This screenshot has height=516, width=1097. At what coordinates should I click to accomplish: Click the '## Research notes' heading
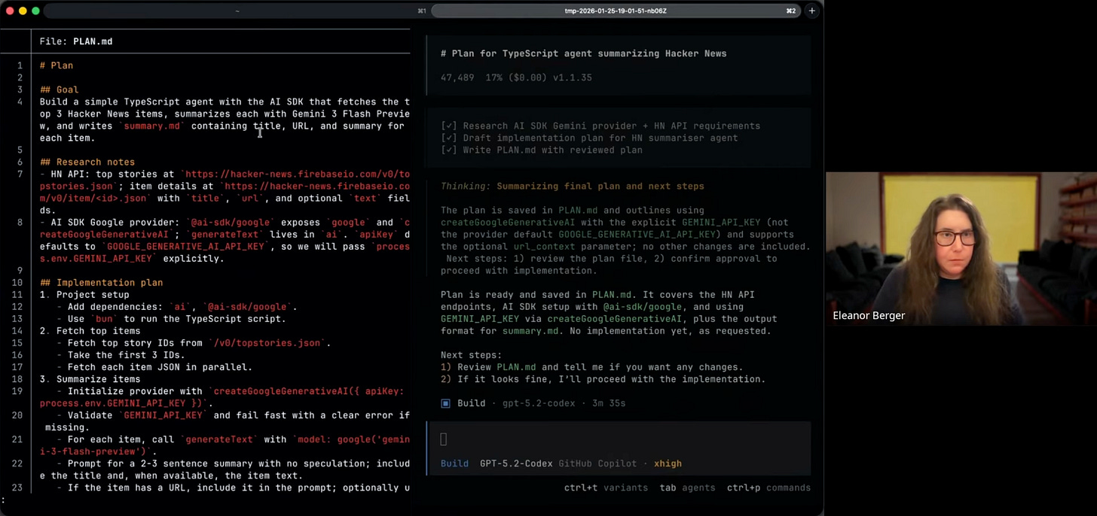tap(87, 162)
